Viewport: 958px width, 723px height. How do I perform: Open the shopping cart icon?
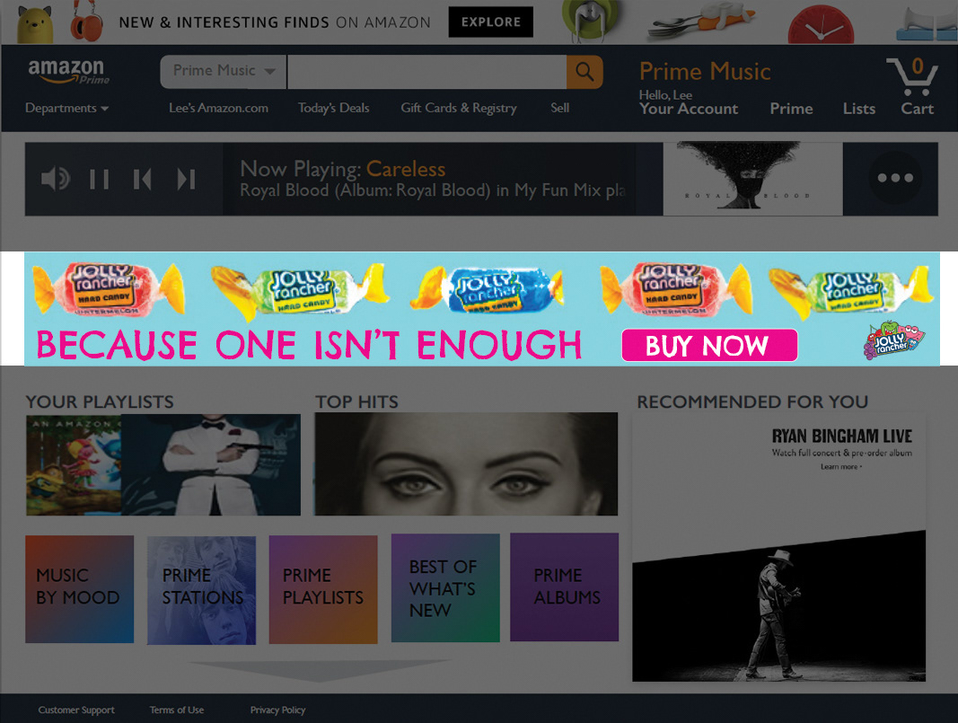[x=912, y=76]
